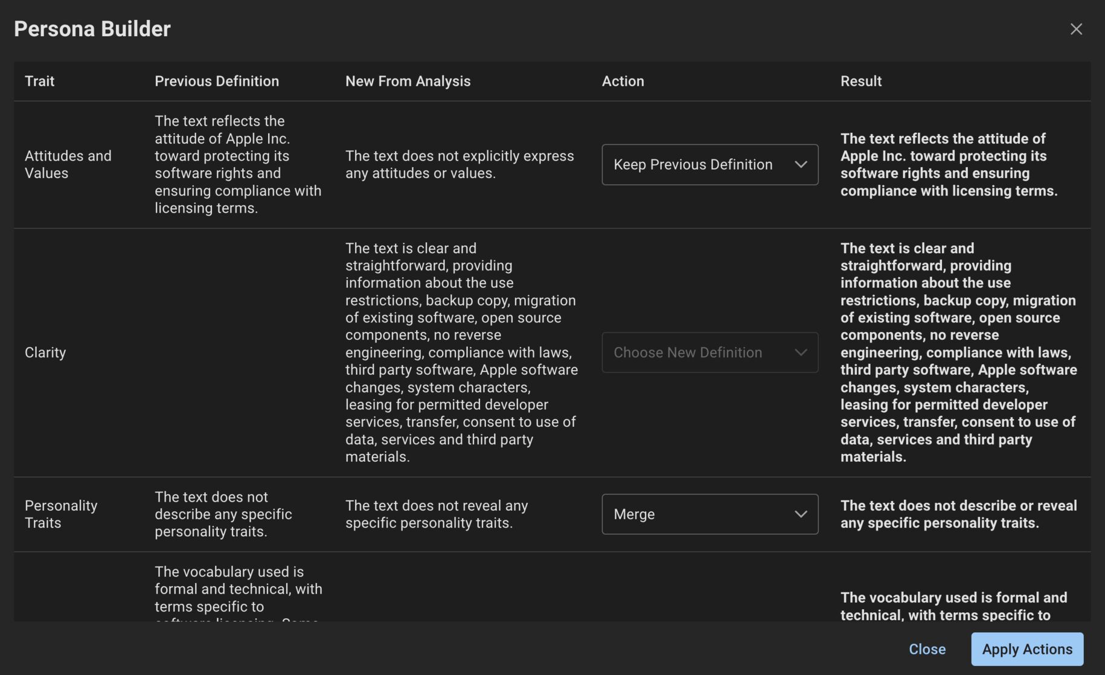
Task: Expand the Merge action dropdown
Action: [709, 514]
